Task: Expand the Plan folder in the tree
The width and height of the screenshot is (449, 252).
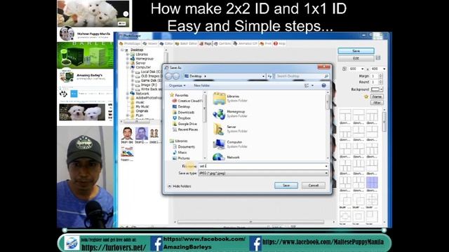Action: [x=128, y=115]
